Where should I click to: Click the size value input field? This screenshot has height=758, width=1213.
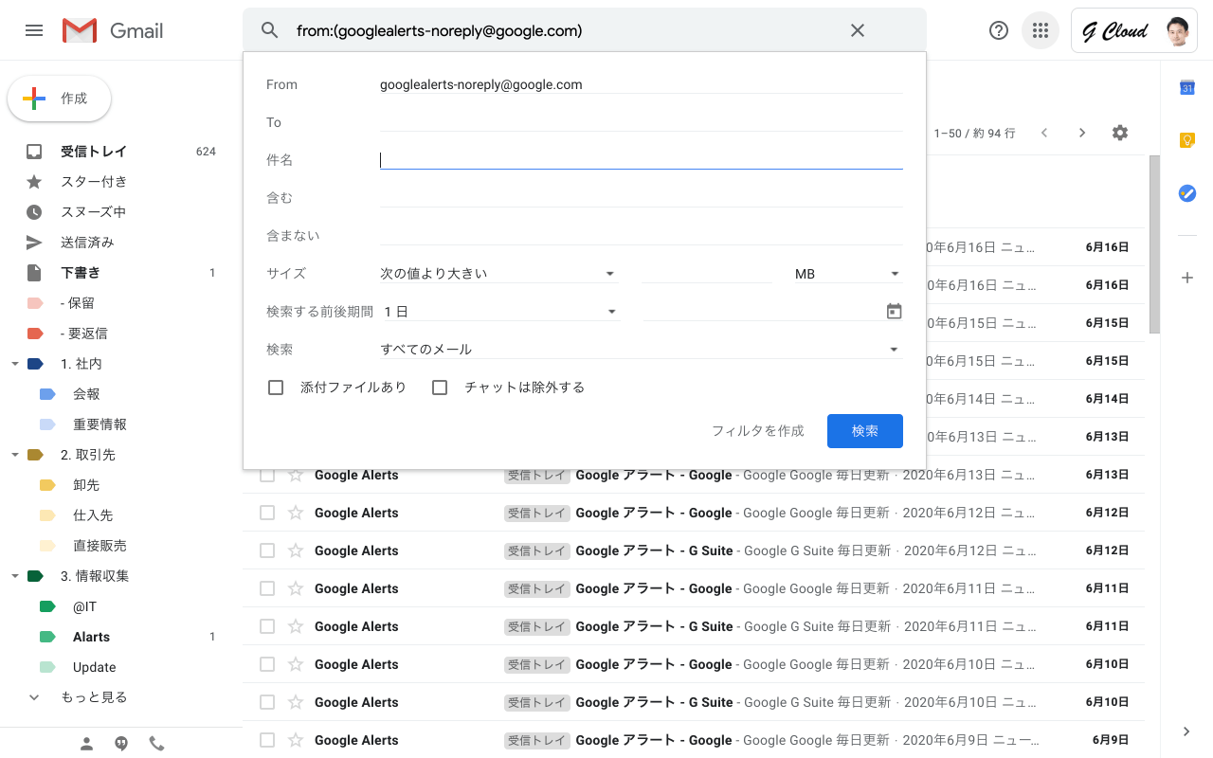click(x=708, y=273)
